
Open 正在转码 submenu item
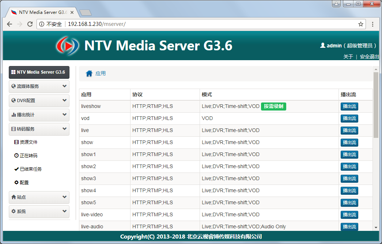[26, 155]
